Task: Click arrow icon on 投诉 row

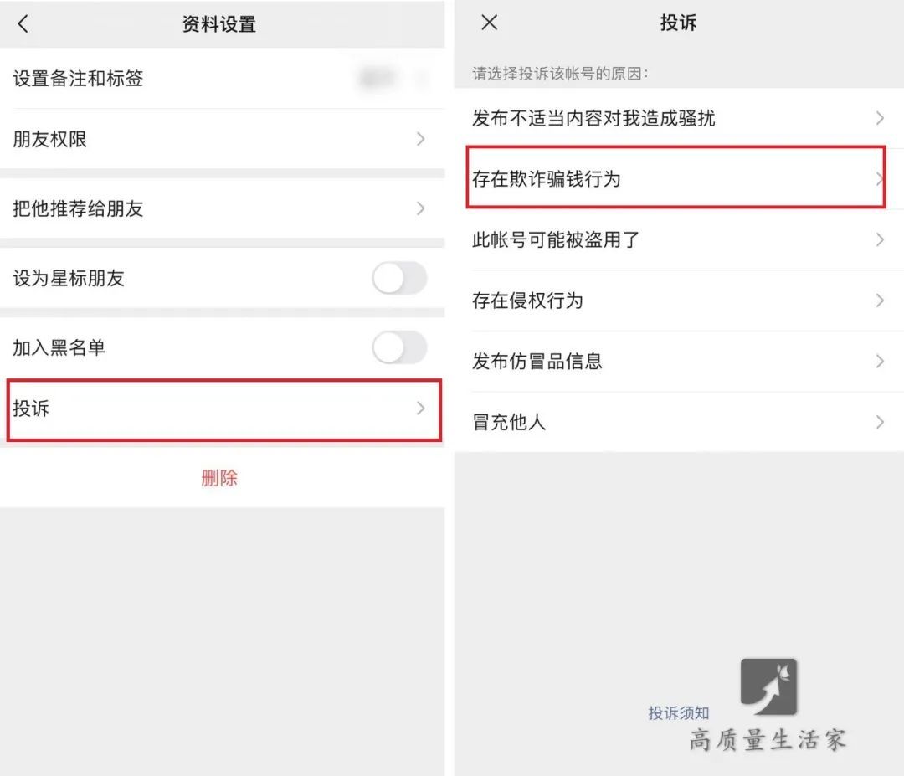Action: (421, 409)
